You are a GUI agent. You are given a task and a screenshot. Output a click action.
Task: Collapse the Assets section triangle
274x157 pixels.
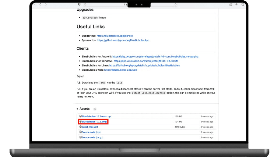point(77,109)
